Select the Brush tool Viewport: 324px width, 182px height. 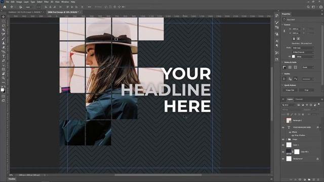pos(4,38)
